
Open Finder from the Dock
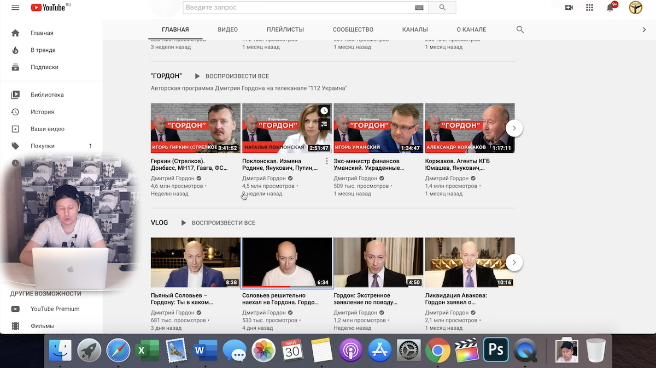tap(60, 350)
